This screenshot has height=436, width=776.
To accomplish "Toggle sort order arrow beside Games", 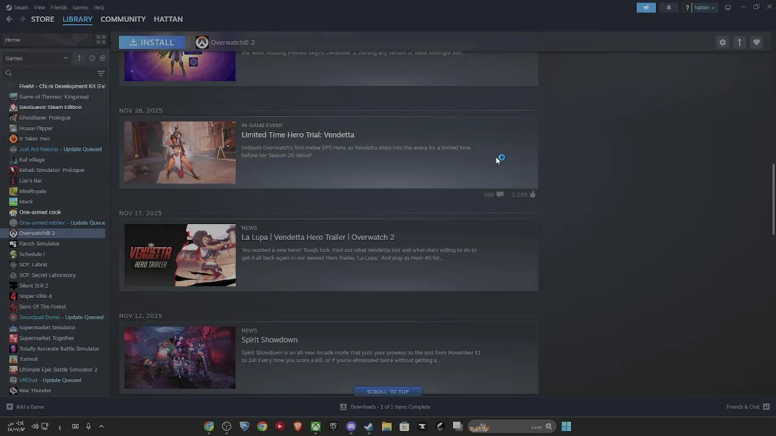I will coord(79,58).
